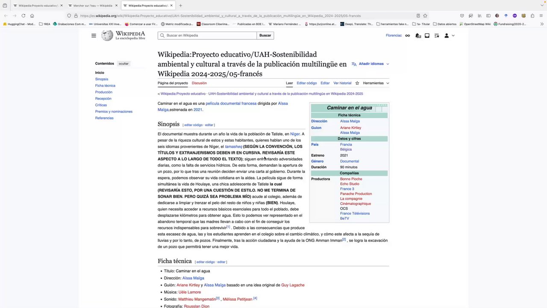Open a new browser tab
Image resolution: width=547 pixels, height=308 pixels.
click(180, 6)
